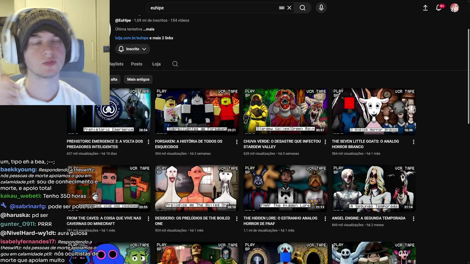This screenshot has width=470, height=264.
Task: Click the '637 mil visualizações' text
Action: click(82, 154)
